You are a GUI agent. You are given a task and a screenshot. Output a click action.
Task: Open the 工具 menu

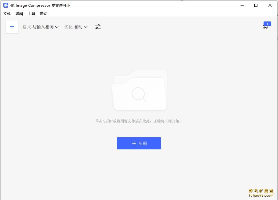point(32,14)
